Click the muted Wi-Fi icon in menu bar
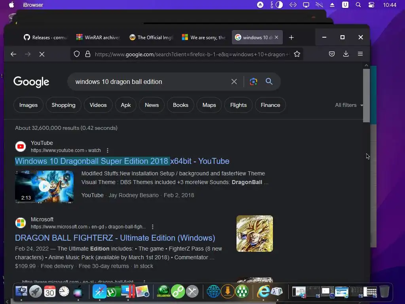Image resolution: width=405 pixels, height=304 pixels. pos(319,5)
